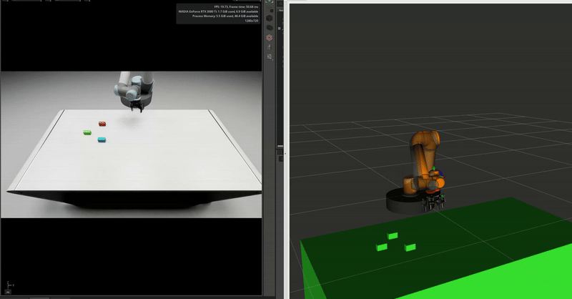This screenshot has width=572, height=299.
Task: Click the dark cube with red dots toolbar icon
Action: click(270, 18)
